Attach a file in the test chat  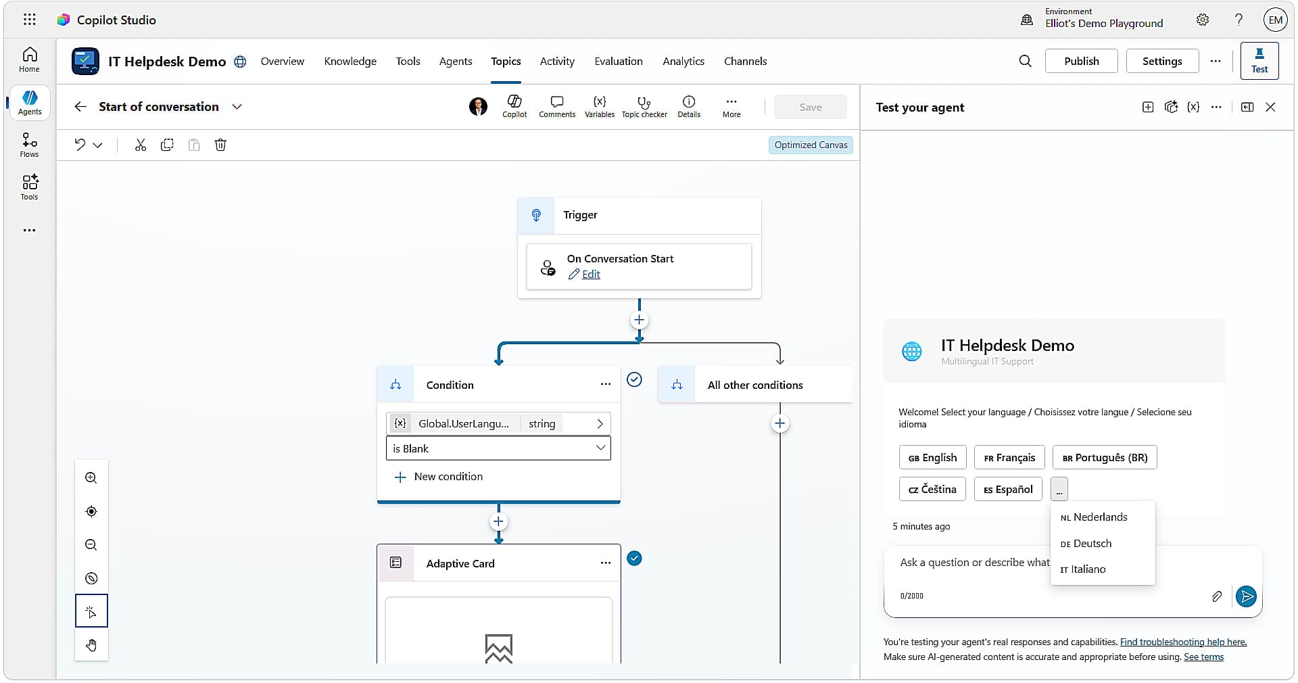(1217, 596)
